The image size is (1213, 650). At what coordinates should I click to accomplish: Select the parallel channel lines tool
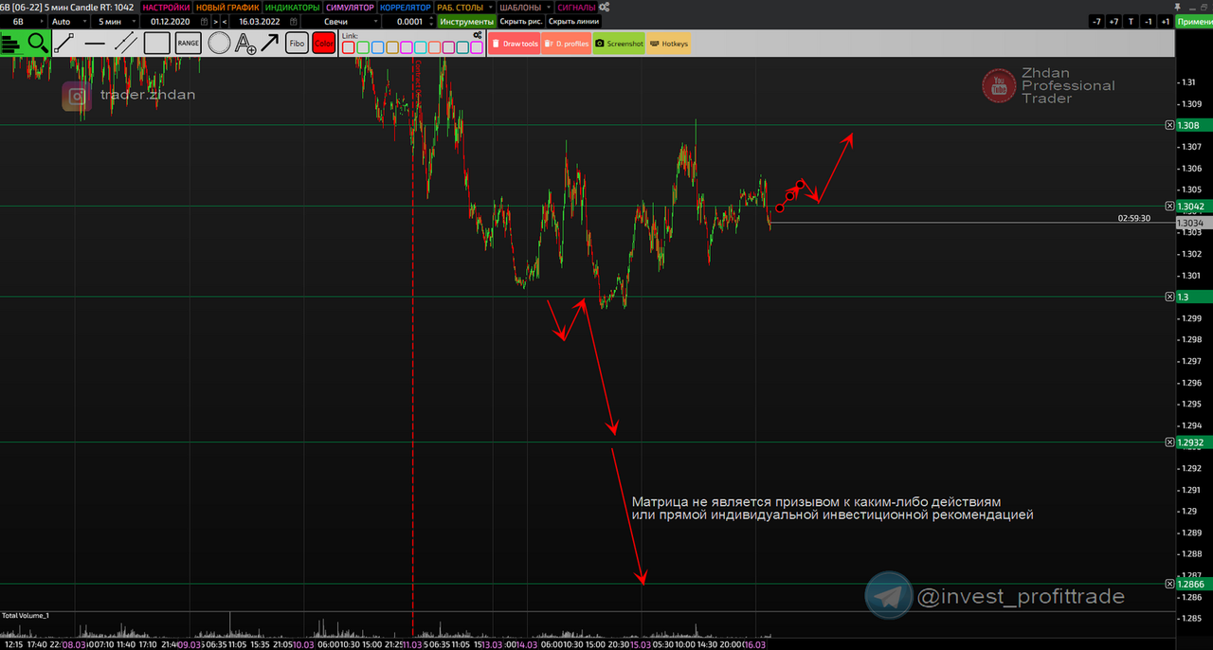126,43
